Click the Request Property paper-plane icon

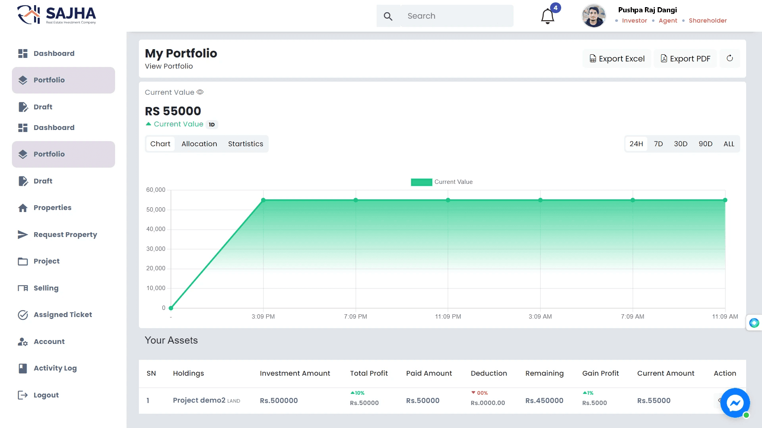23,235
